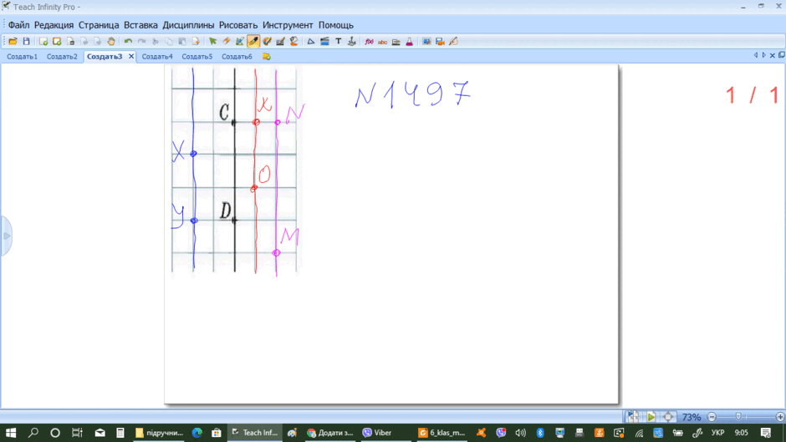Select the Text tool T icon

pos(339,42)
